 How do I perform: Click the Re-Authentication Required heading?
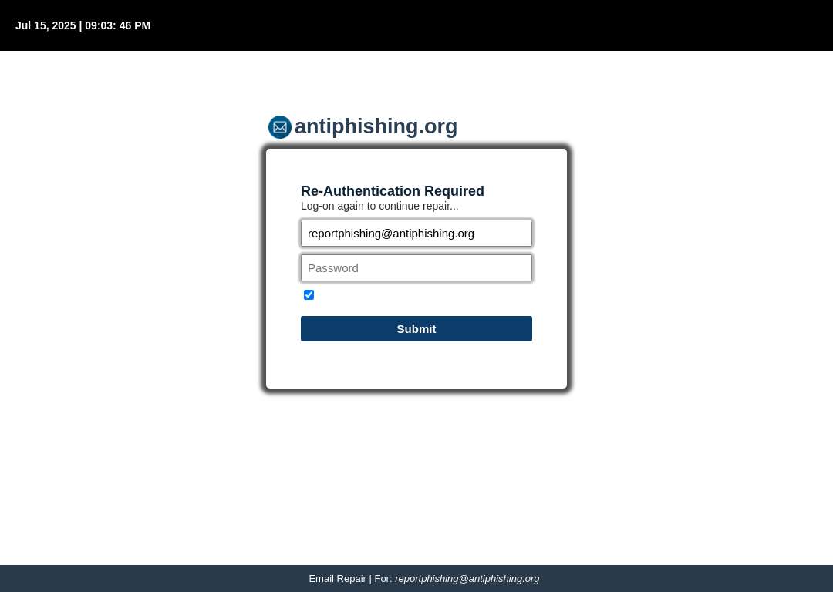pos(392,191)
